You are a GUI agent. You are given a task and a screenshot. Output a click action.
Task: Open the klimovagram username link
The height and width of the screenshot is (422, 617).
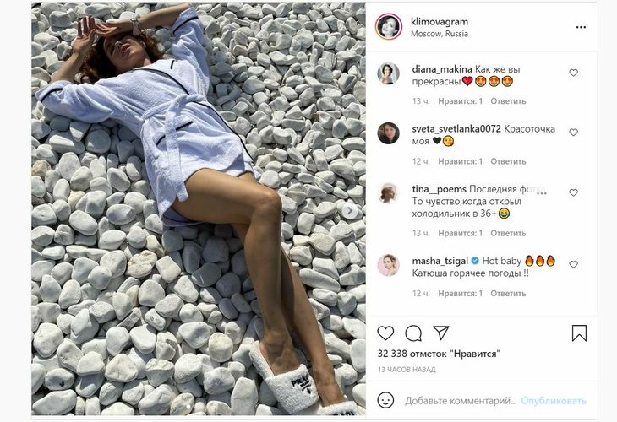440,22
